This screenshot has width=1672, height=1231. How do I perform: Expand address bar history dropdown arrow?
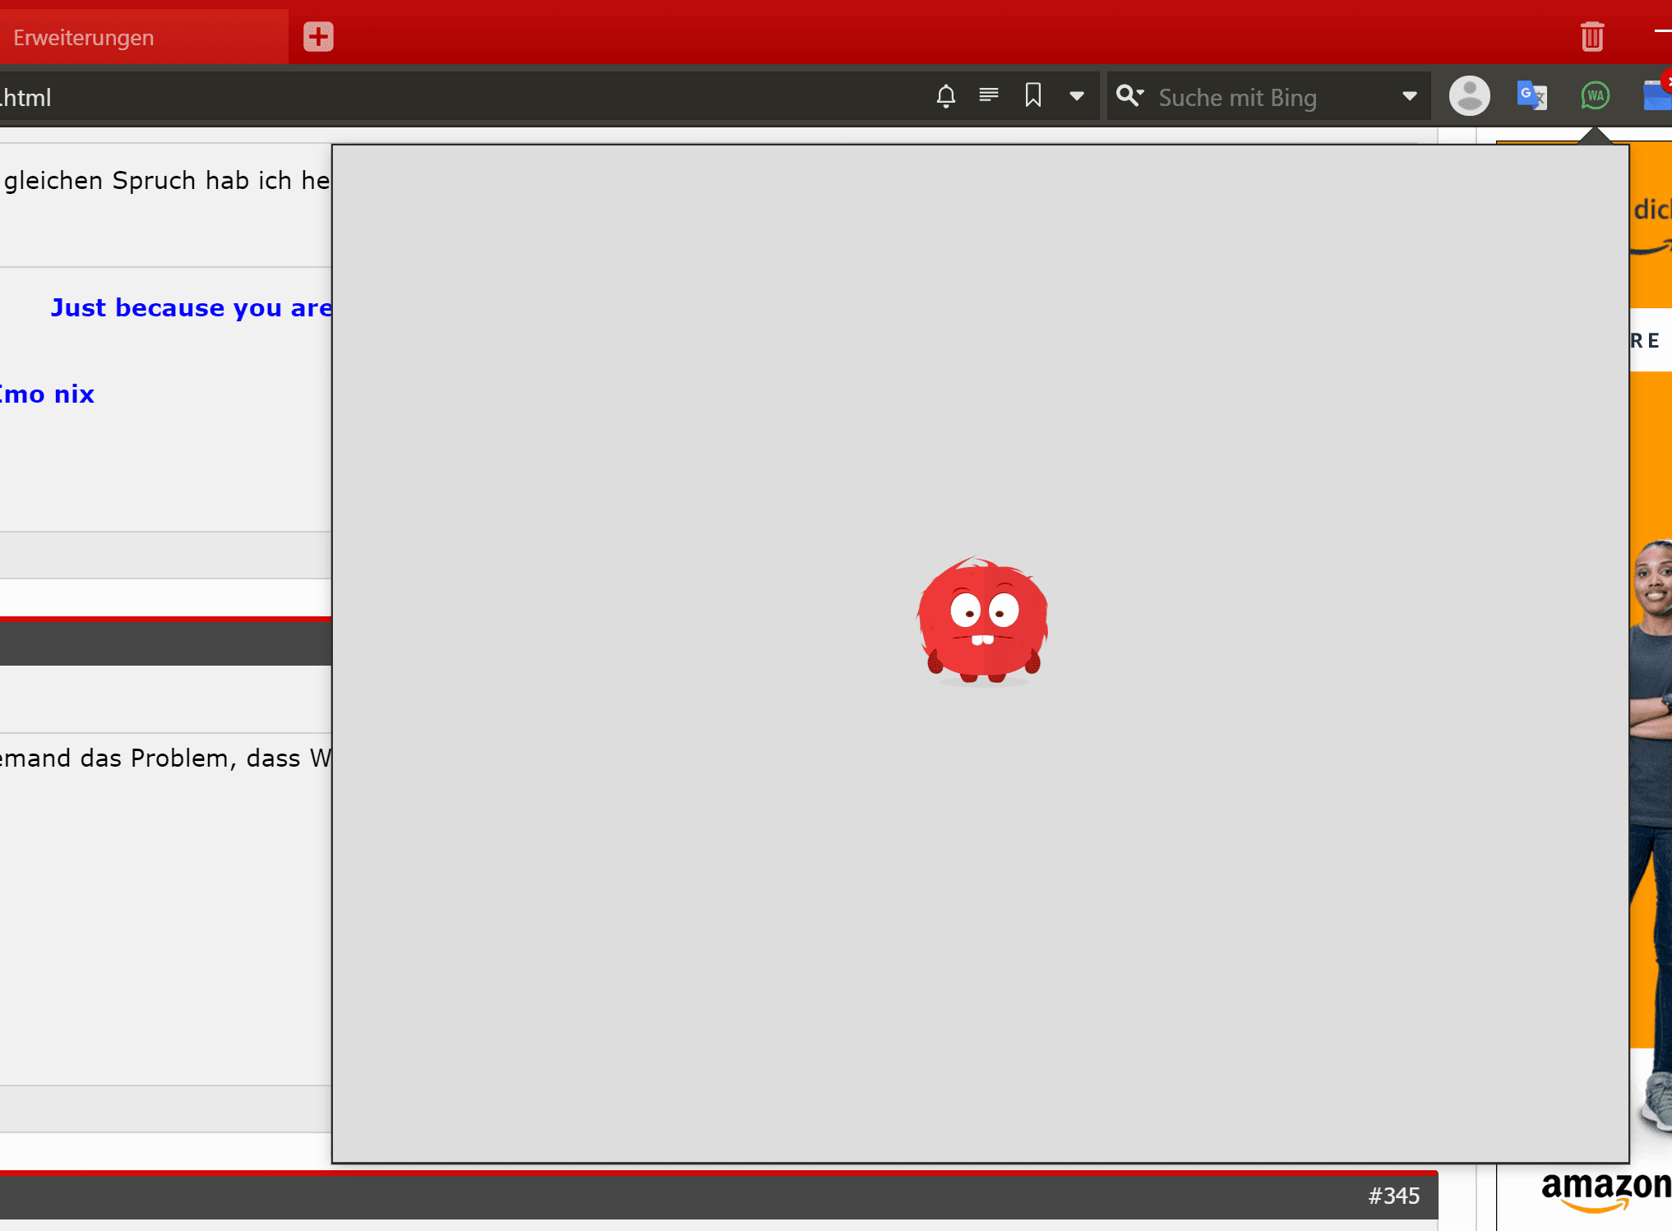pos(1076,97)
